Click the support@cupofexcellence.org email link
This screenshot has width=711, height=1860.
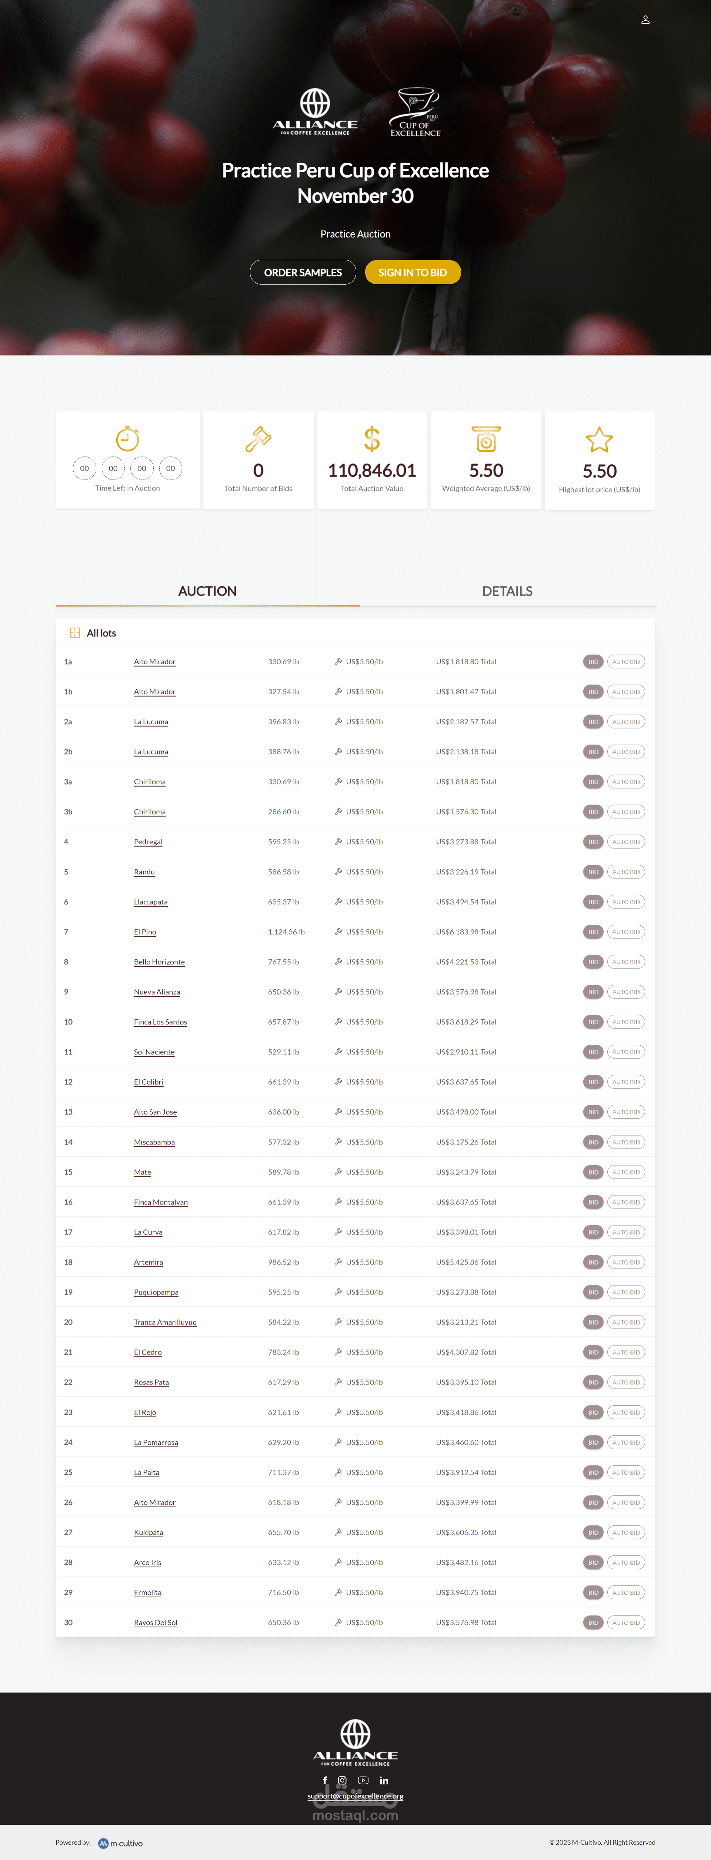click(355, 1796)
